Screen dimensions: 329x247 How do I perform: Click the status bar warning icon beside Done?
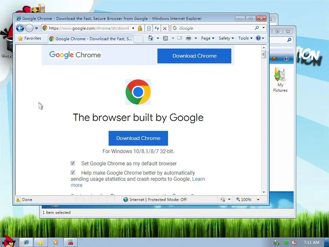coord(18,199)
